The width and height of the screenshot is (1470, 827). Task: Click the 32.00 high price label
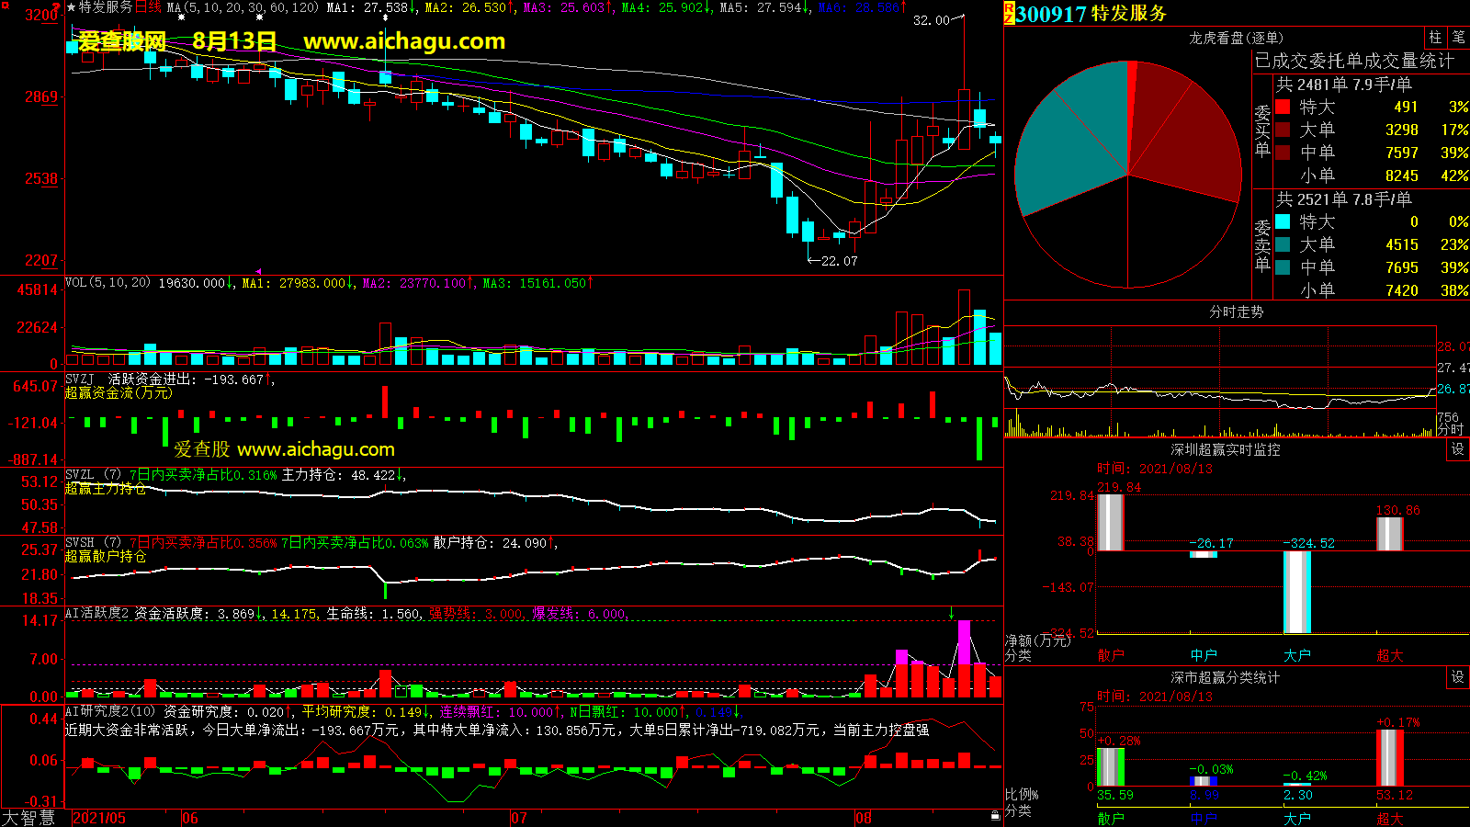pyautogui.click(x=931, y=20)
